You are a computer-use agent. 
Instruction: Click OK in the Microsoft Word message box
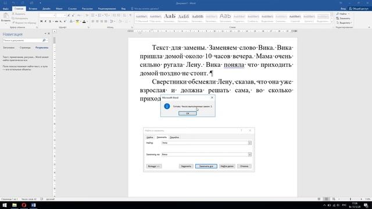[x=187, y=113]
